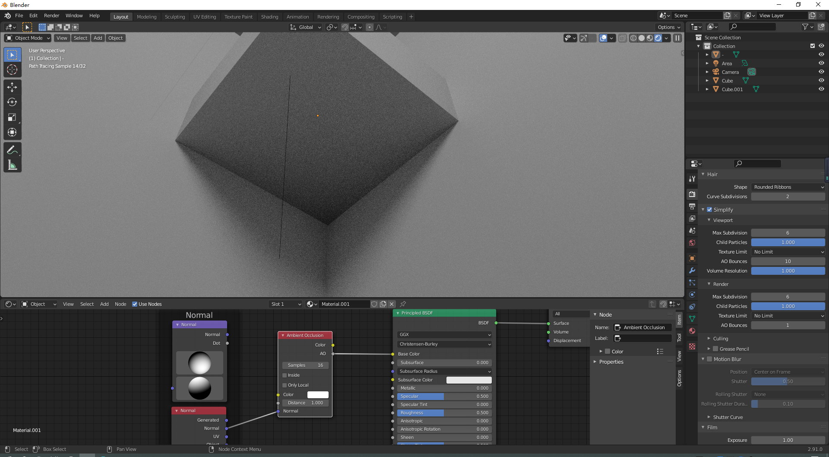Screen dimensions: 829x457
Task: Unlink Material.001 with the X button
Action: 392,304
